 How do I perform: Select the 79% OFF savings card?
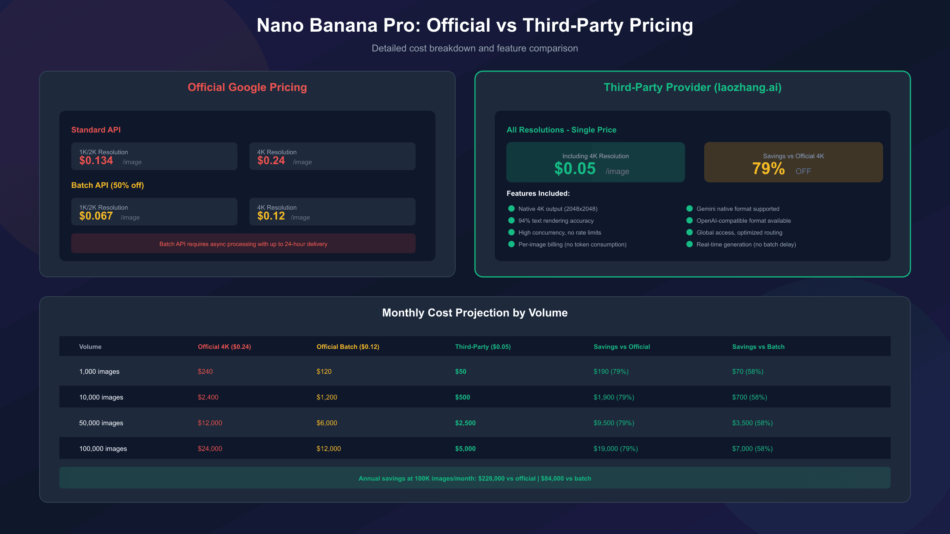coord(793,162)
